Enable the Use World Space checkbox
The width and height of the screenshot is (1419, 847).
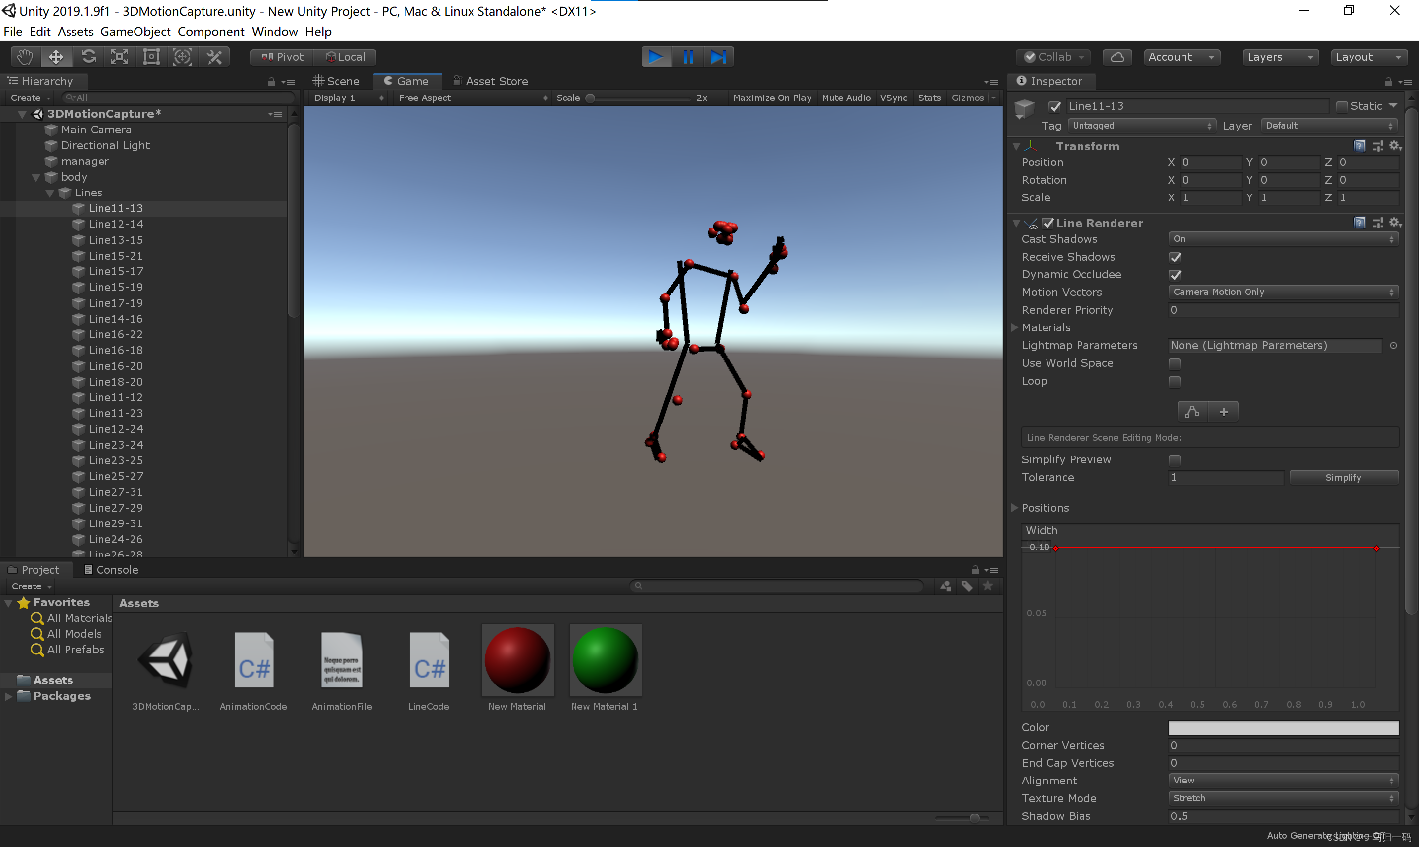[x=1174, y=363]
